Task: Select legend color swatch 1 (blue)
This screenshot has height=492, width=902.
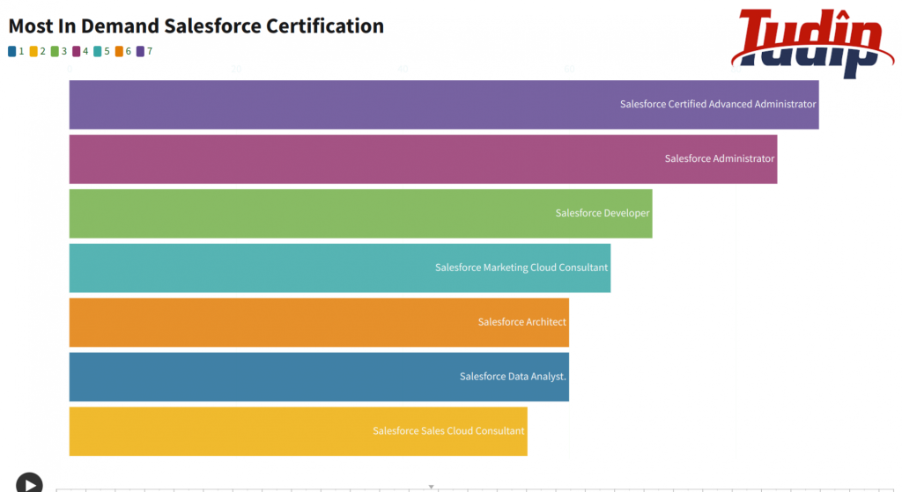Action: (x=12, y=52)
